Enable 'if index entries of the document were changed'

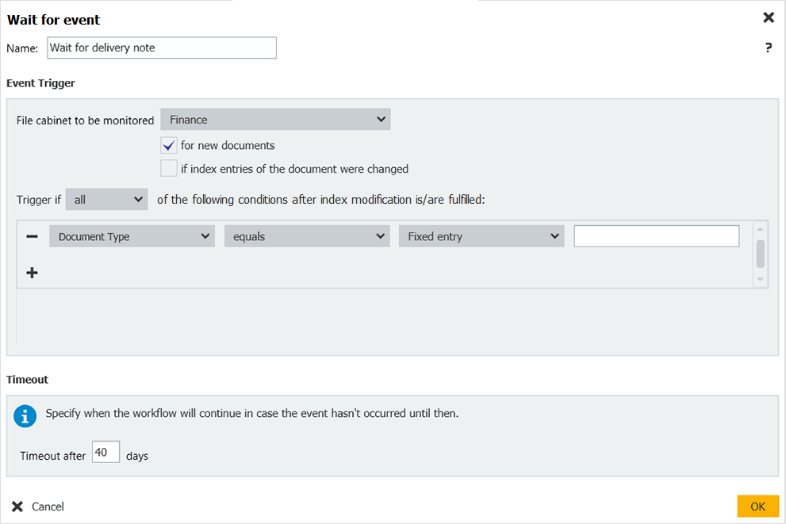tap(168, 169)
